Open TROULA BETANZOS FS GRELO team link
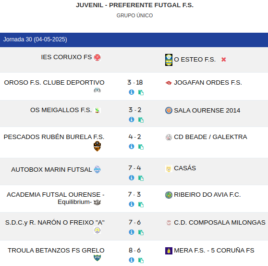This screenshot has width=268, height=266. point(56,251)
